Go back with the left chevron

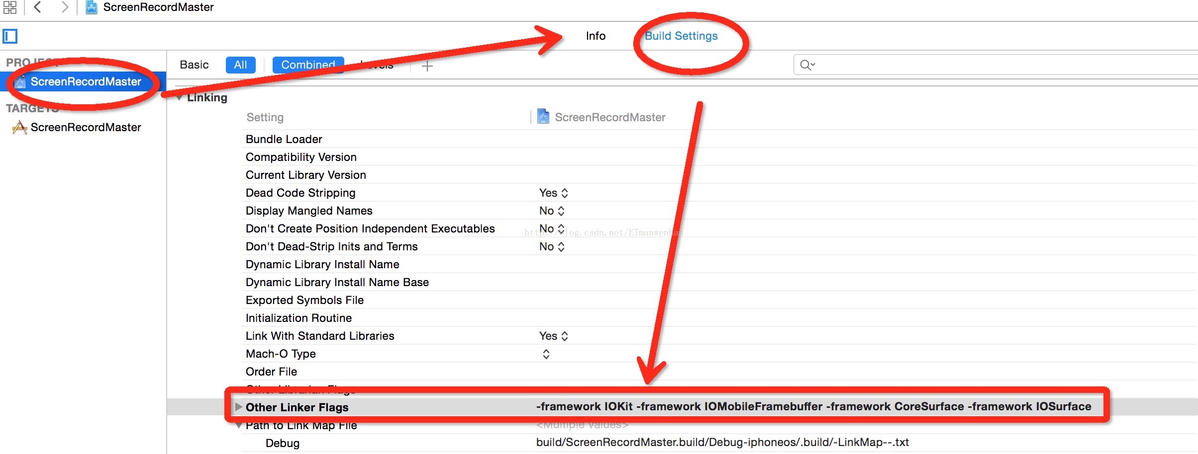(37, 7)
